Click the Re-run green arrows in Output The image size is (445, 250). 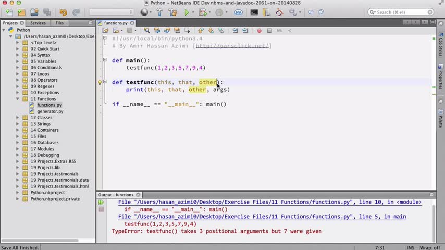tap(101, 202)
